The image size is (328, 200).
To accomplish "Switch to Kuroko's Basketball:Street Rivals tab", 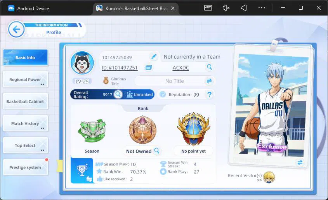I will pos(135,9).
